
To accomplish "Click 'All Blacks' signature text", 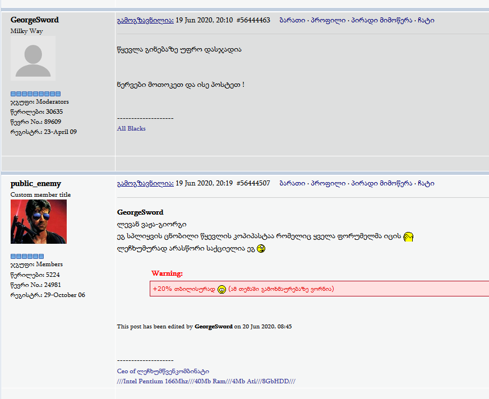I will click(131, 128).
